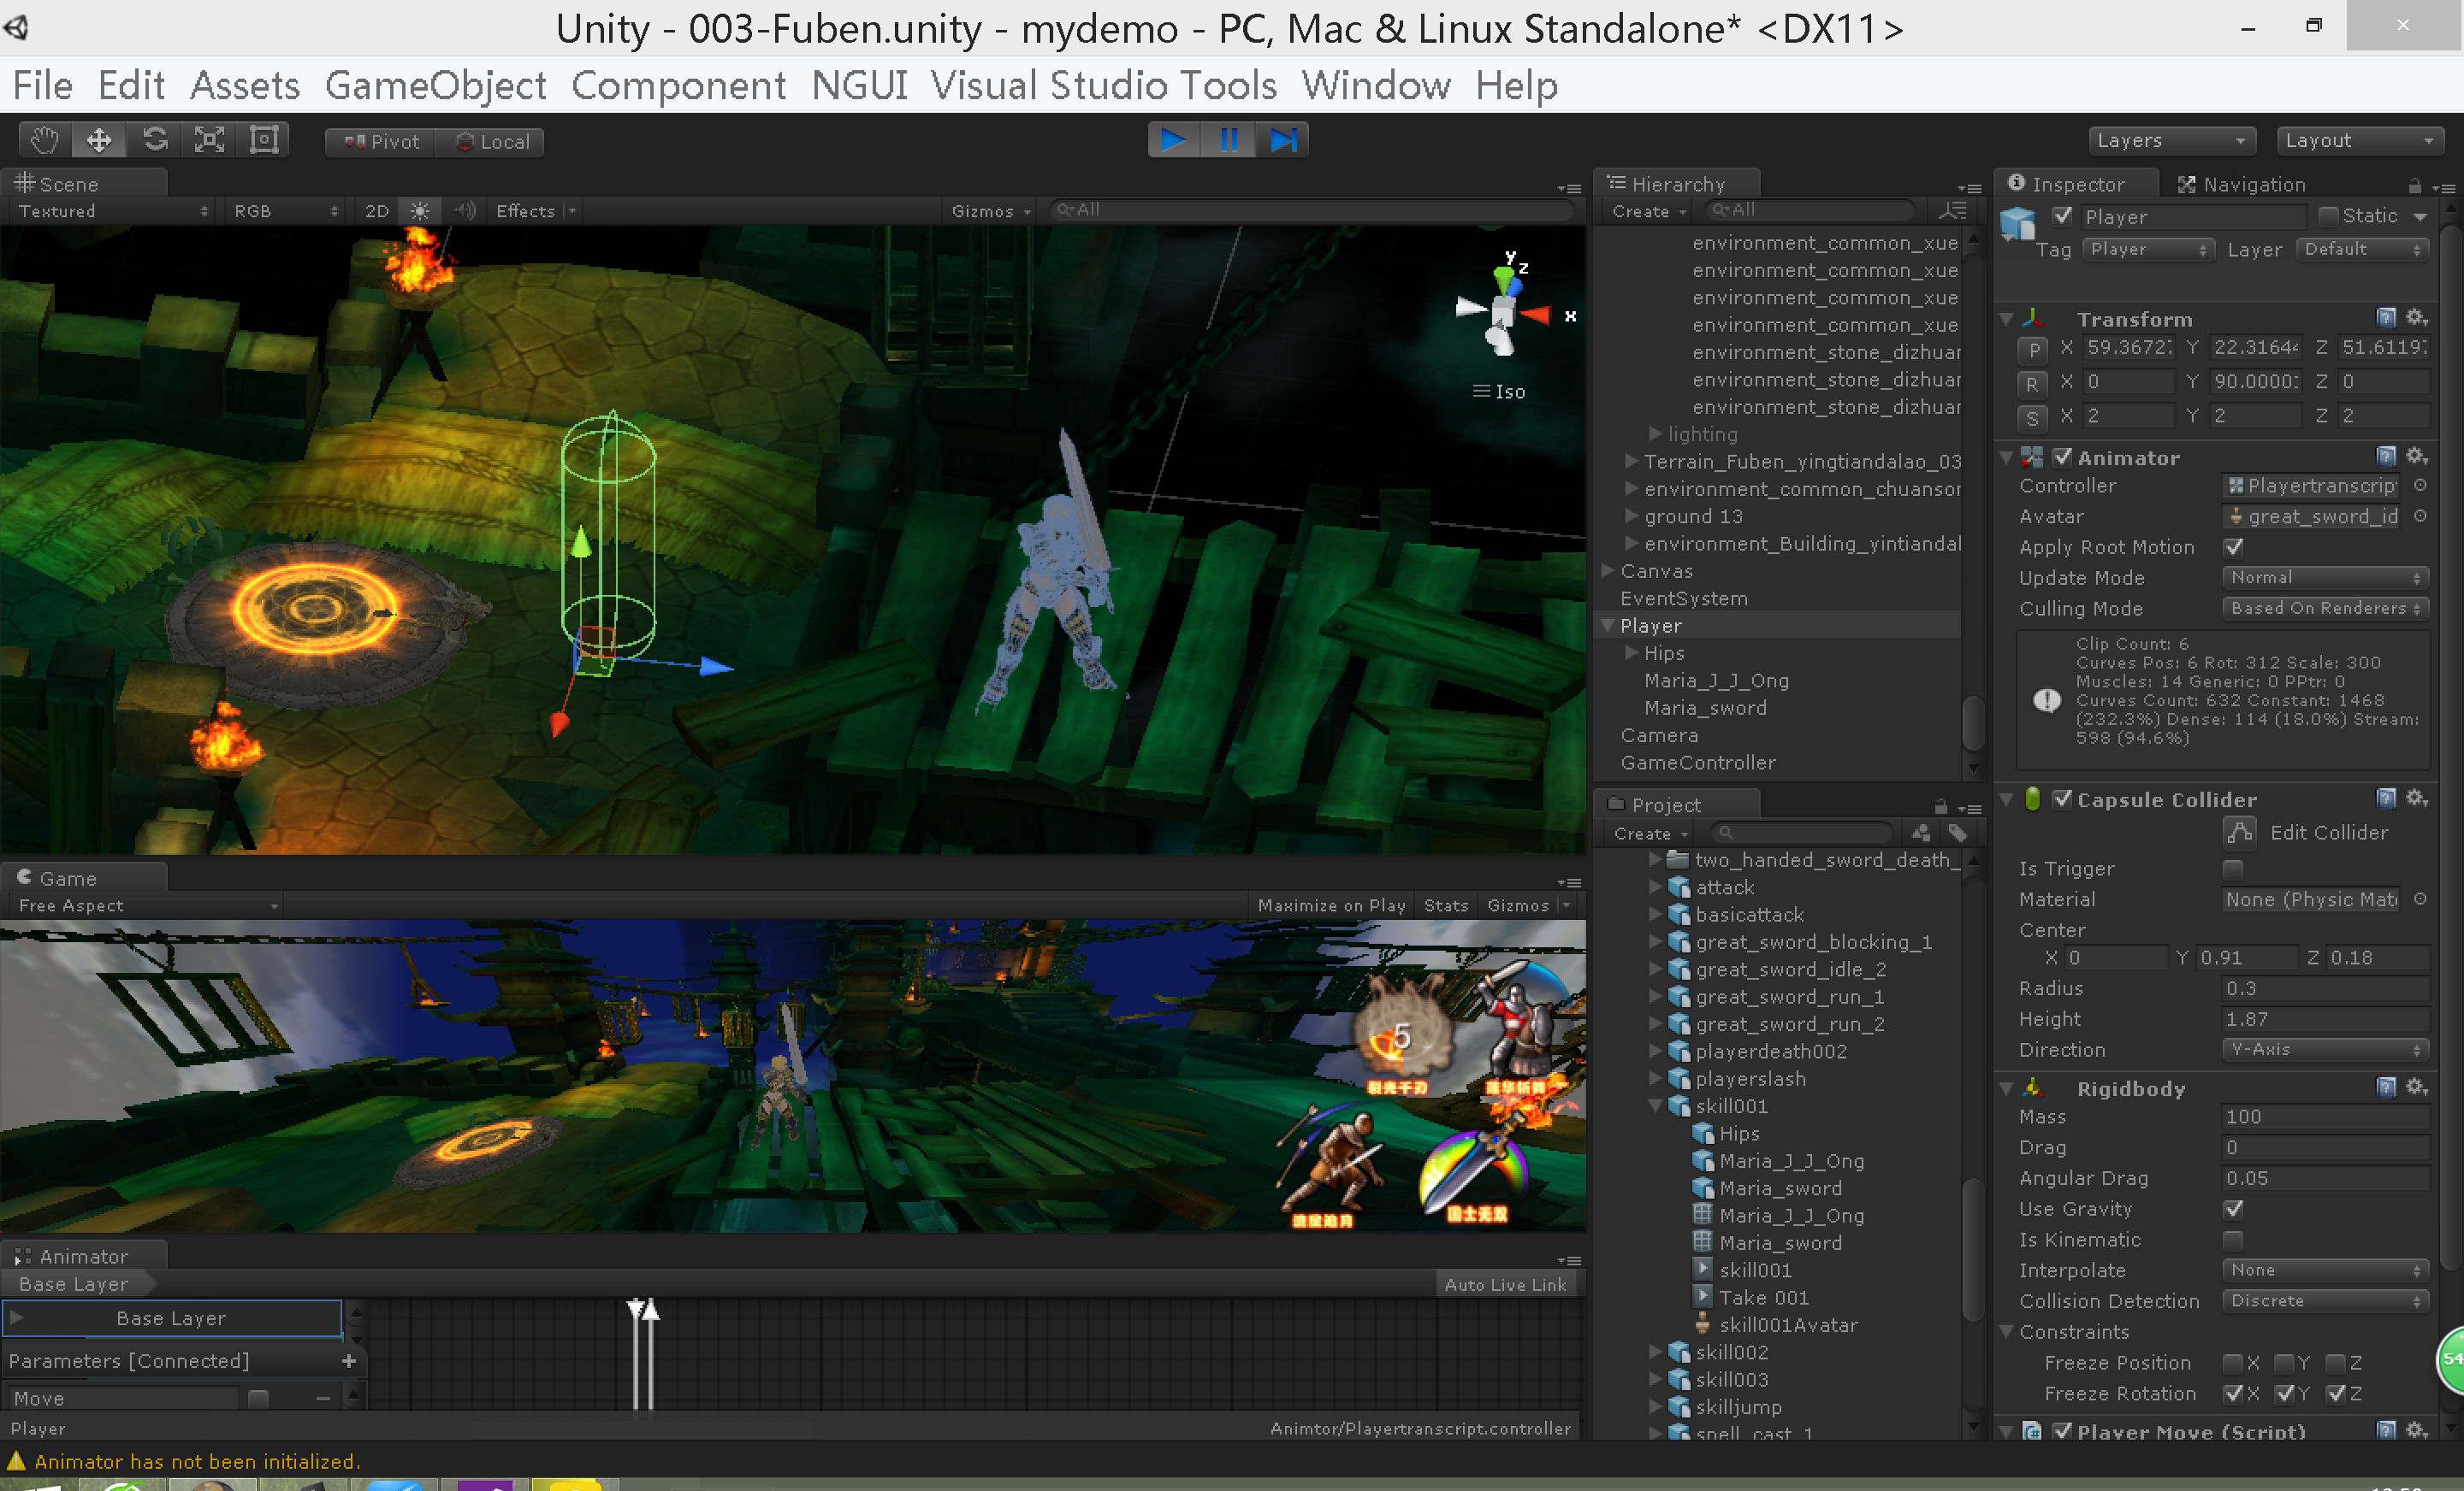Toggle Pivot handle position button

click(x=381, y=142)
